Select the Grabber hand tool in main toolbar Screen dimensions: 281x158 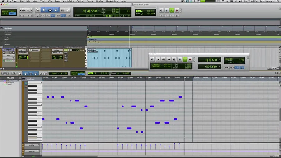click(56, 10)
